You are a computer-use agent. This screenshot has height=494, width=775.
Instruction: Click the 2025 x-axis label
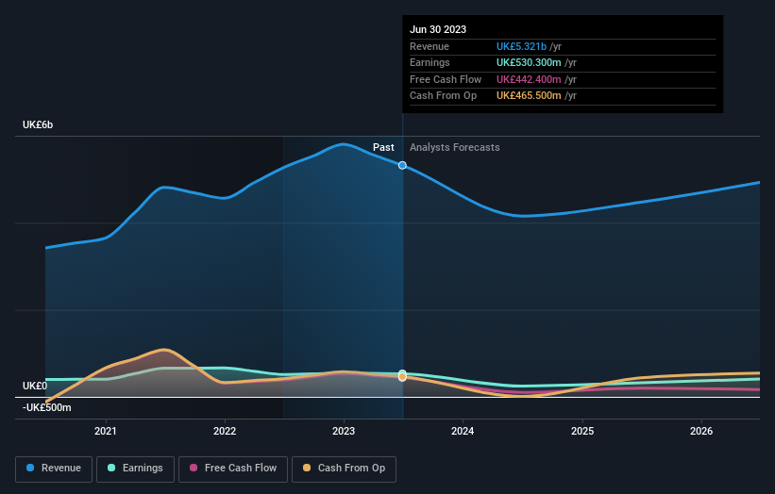click(x=582, y=432)
